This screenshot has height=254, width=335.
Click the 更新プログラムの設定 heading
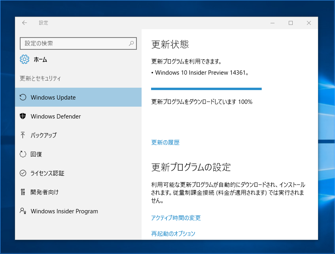point(191,167)
